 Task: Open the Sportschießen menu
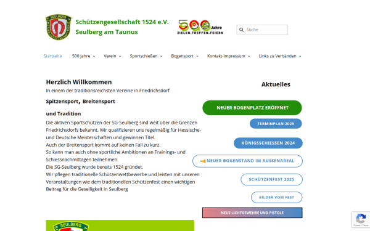pyautogui.click(x=144, y=56)
